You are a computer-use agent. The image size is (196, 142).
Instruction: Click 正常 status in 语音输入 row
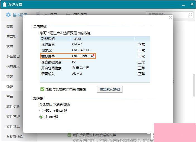[142, 74]
